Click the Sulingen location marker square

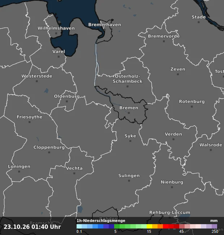pos(129,181)
